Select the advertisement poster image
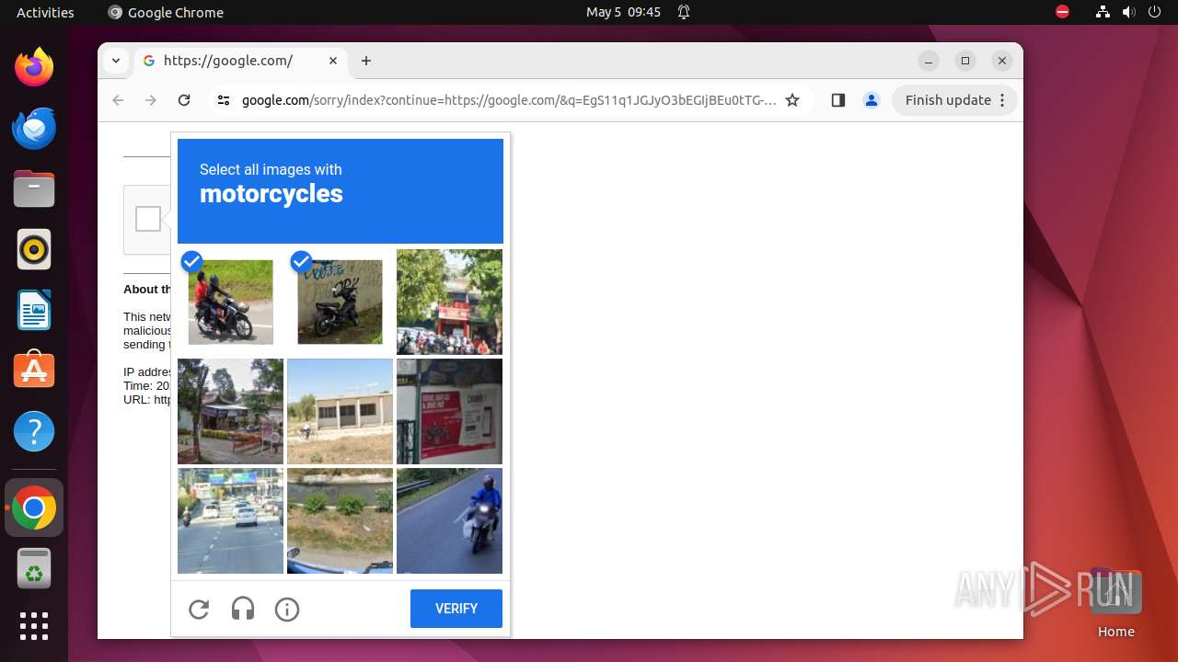Screen dimensions: 1178x662 (449, 411)
